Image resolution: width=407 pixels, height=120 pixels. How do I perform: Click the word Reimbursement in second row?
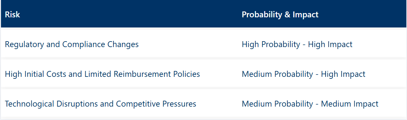[138, 74]
